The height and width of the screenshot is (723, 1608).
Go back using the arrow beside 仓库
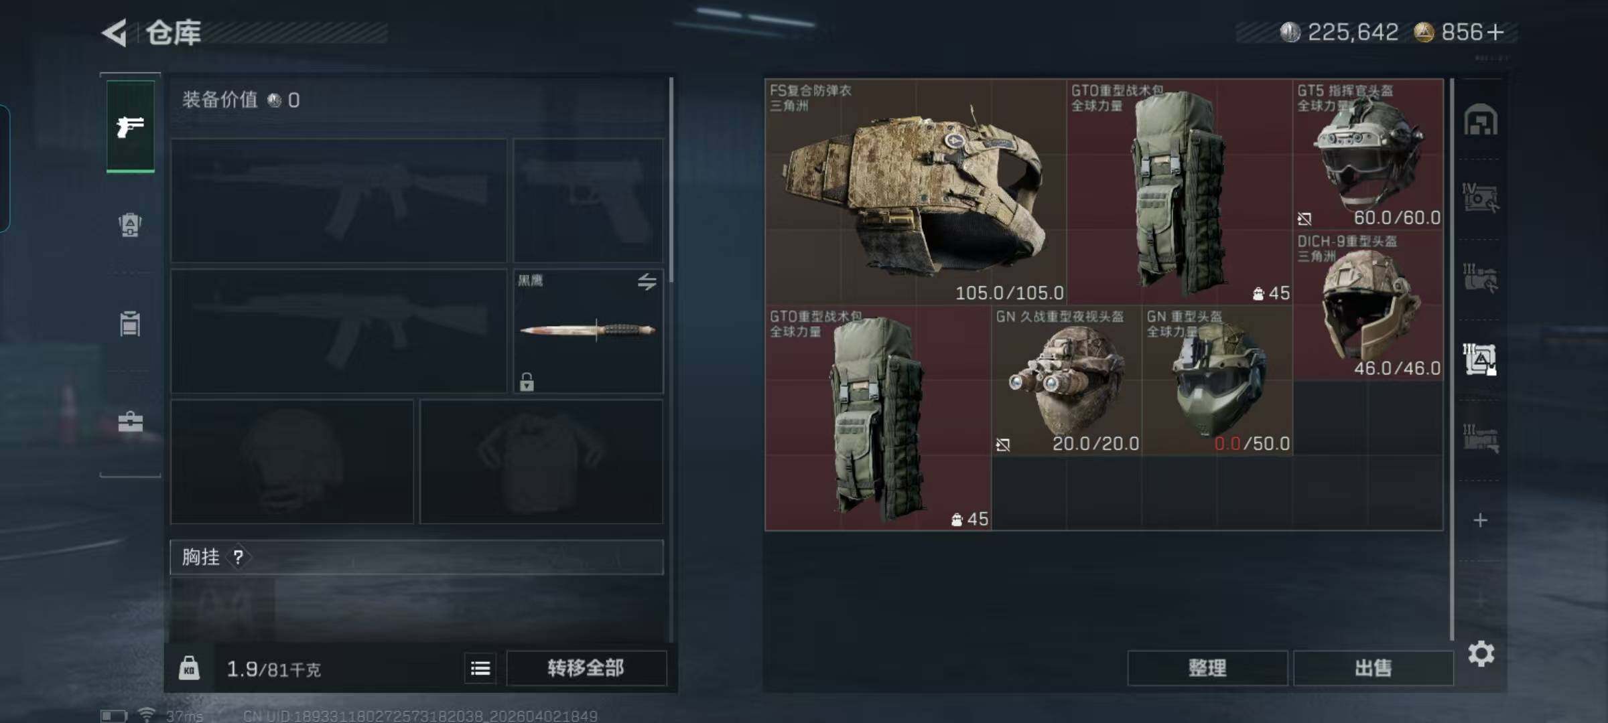point(115,32)
